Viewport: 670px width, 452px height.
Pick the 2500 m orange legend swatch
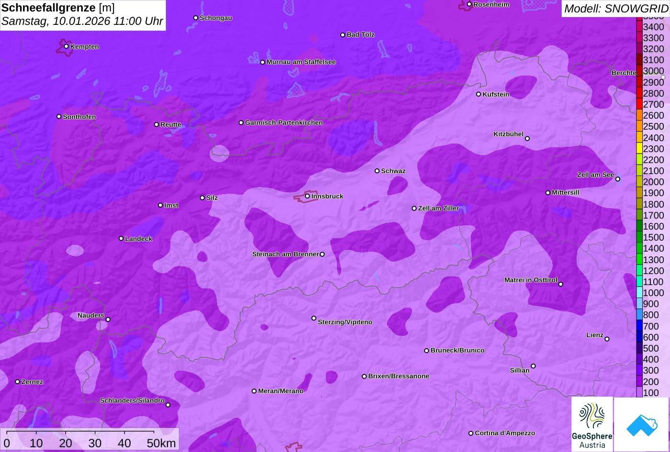point(639,126)
